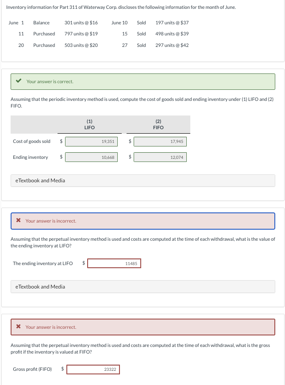
Task: Click the (1) LIFO column header
Action: (x=89, y=124)
